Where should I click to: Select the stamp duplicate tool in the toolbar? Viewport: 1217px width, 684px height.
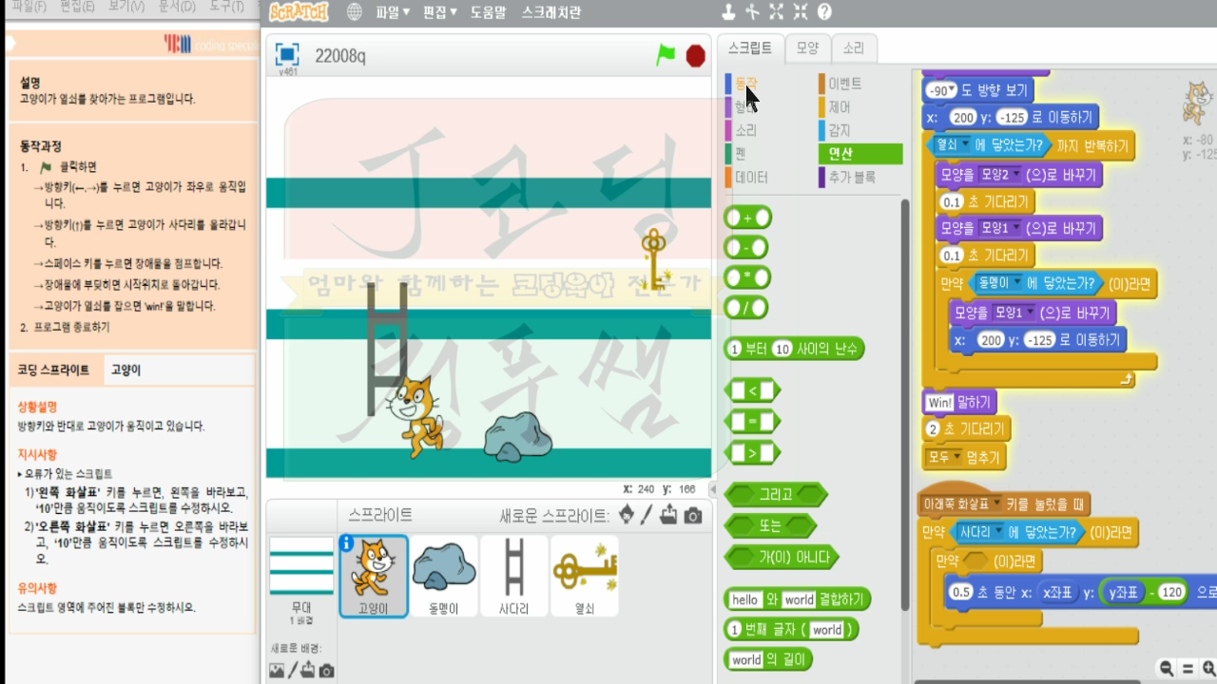(728, 13)
